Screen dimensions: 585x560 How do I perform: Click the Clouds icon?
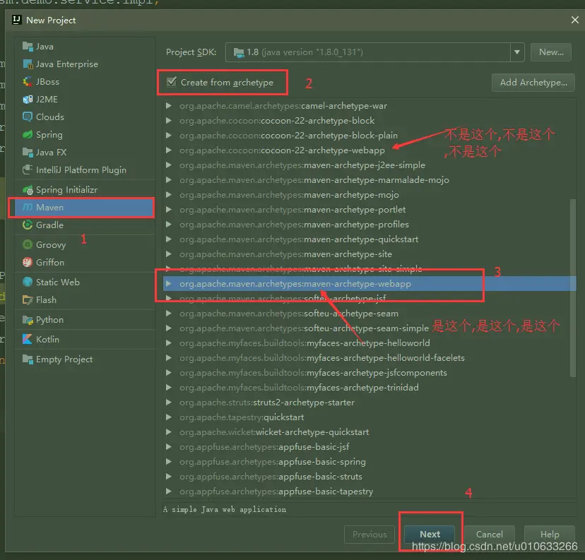pos(28,117)
